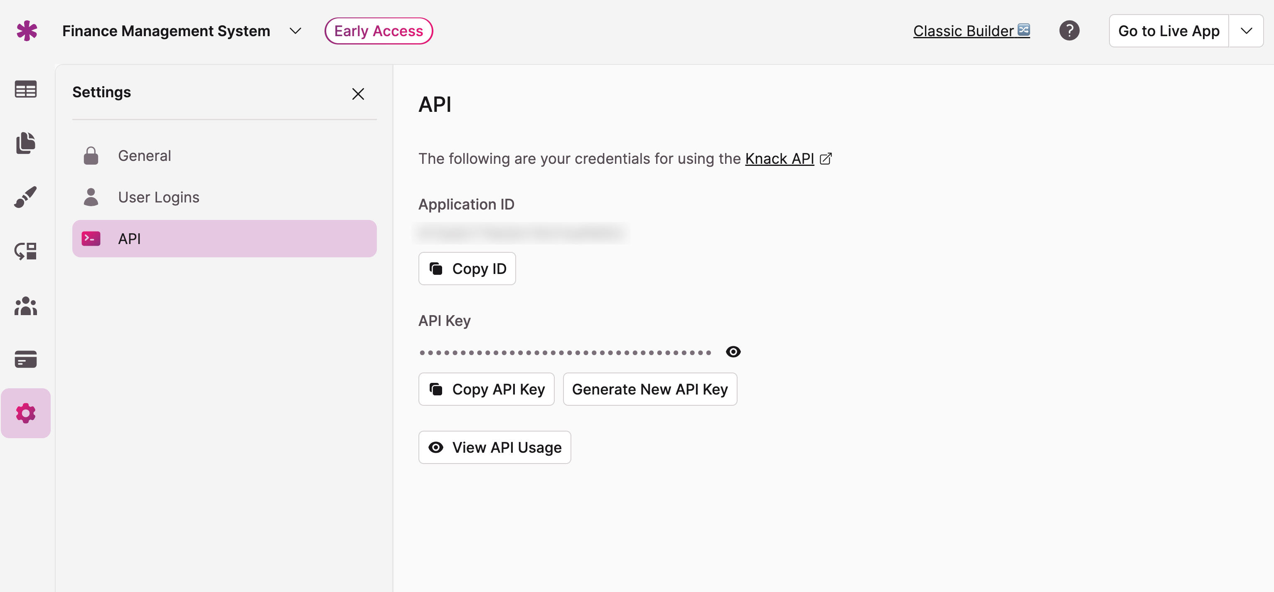Expand the Finance Management System app dropdown

(x=295, y=31)
